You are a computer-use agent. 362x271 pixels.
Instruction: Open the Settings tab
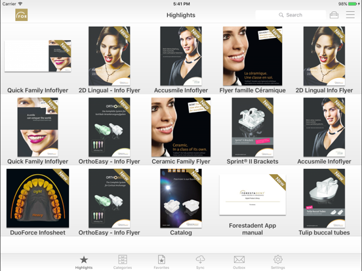tap(278, 262)
